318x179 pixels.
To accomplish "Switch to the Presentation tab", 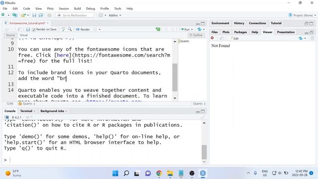I will click(x=286, y=32).
